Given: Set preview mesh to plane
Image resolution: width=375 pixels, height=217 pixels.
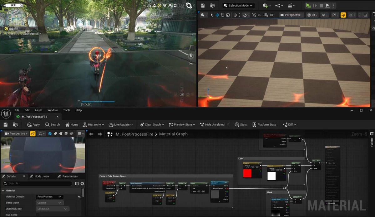Looking at the screenshot, I should tap(61, 133).
